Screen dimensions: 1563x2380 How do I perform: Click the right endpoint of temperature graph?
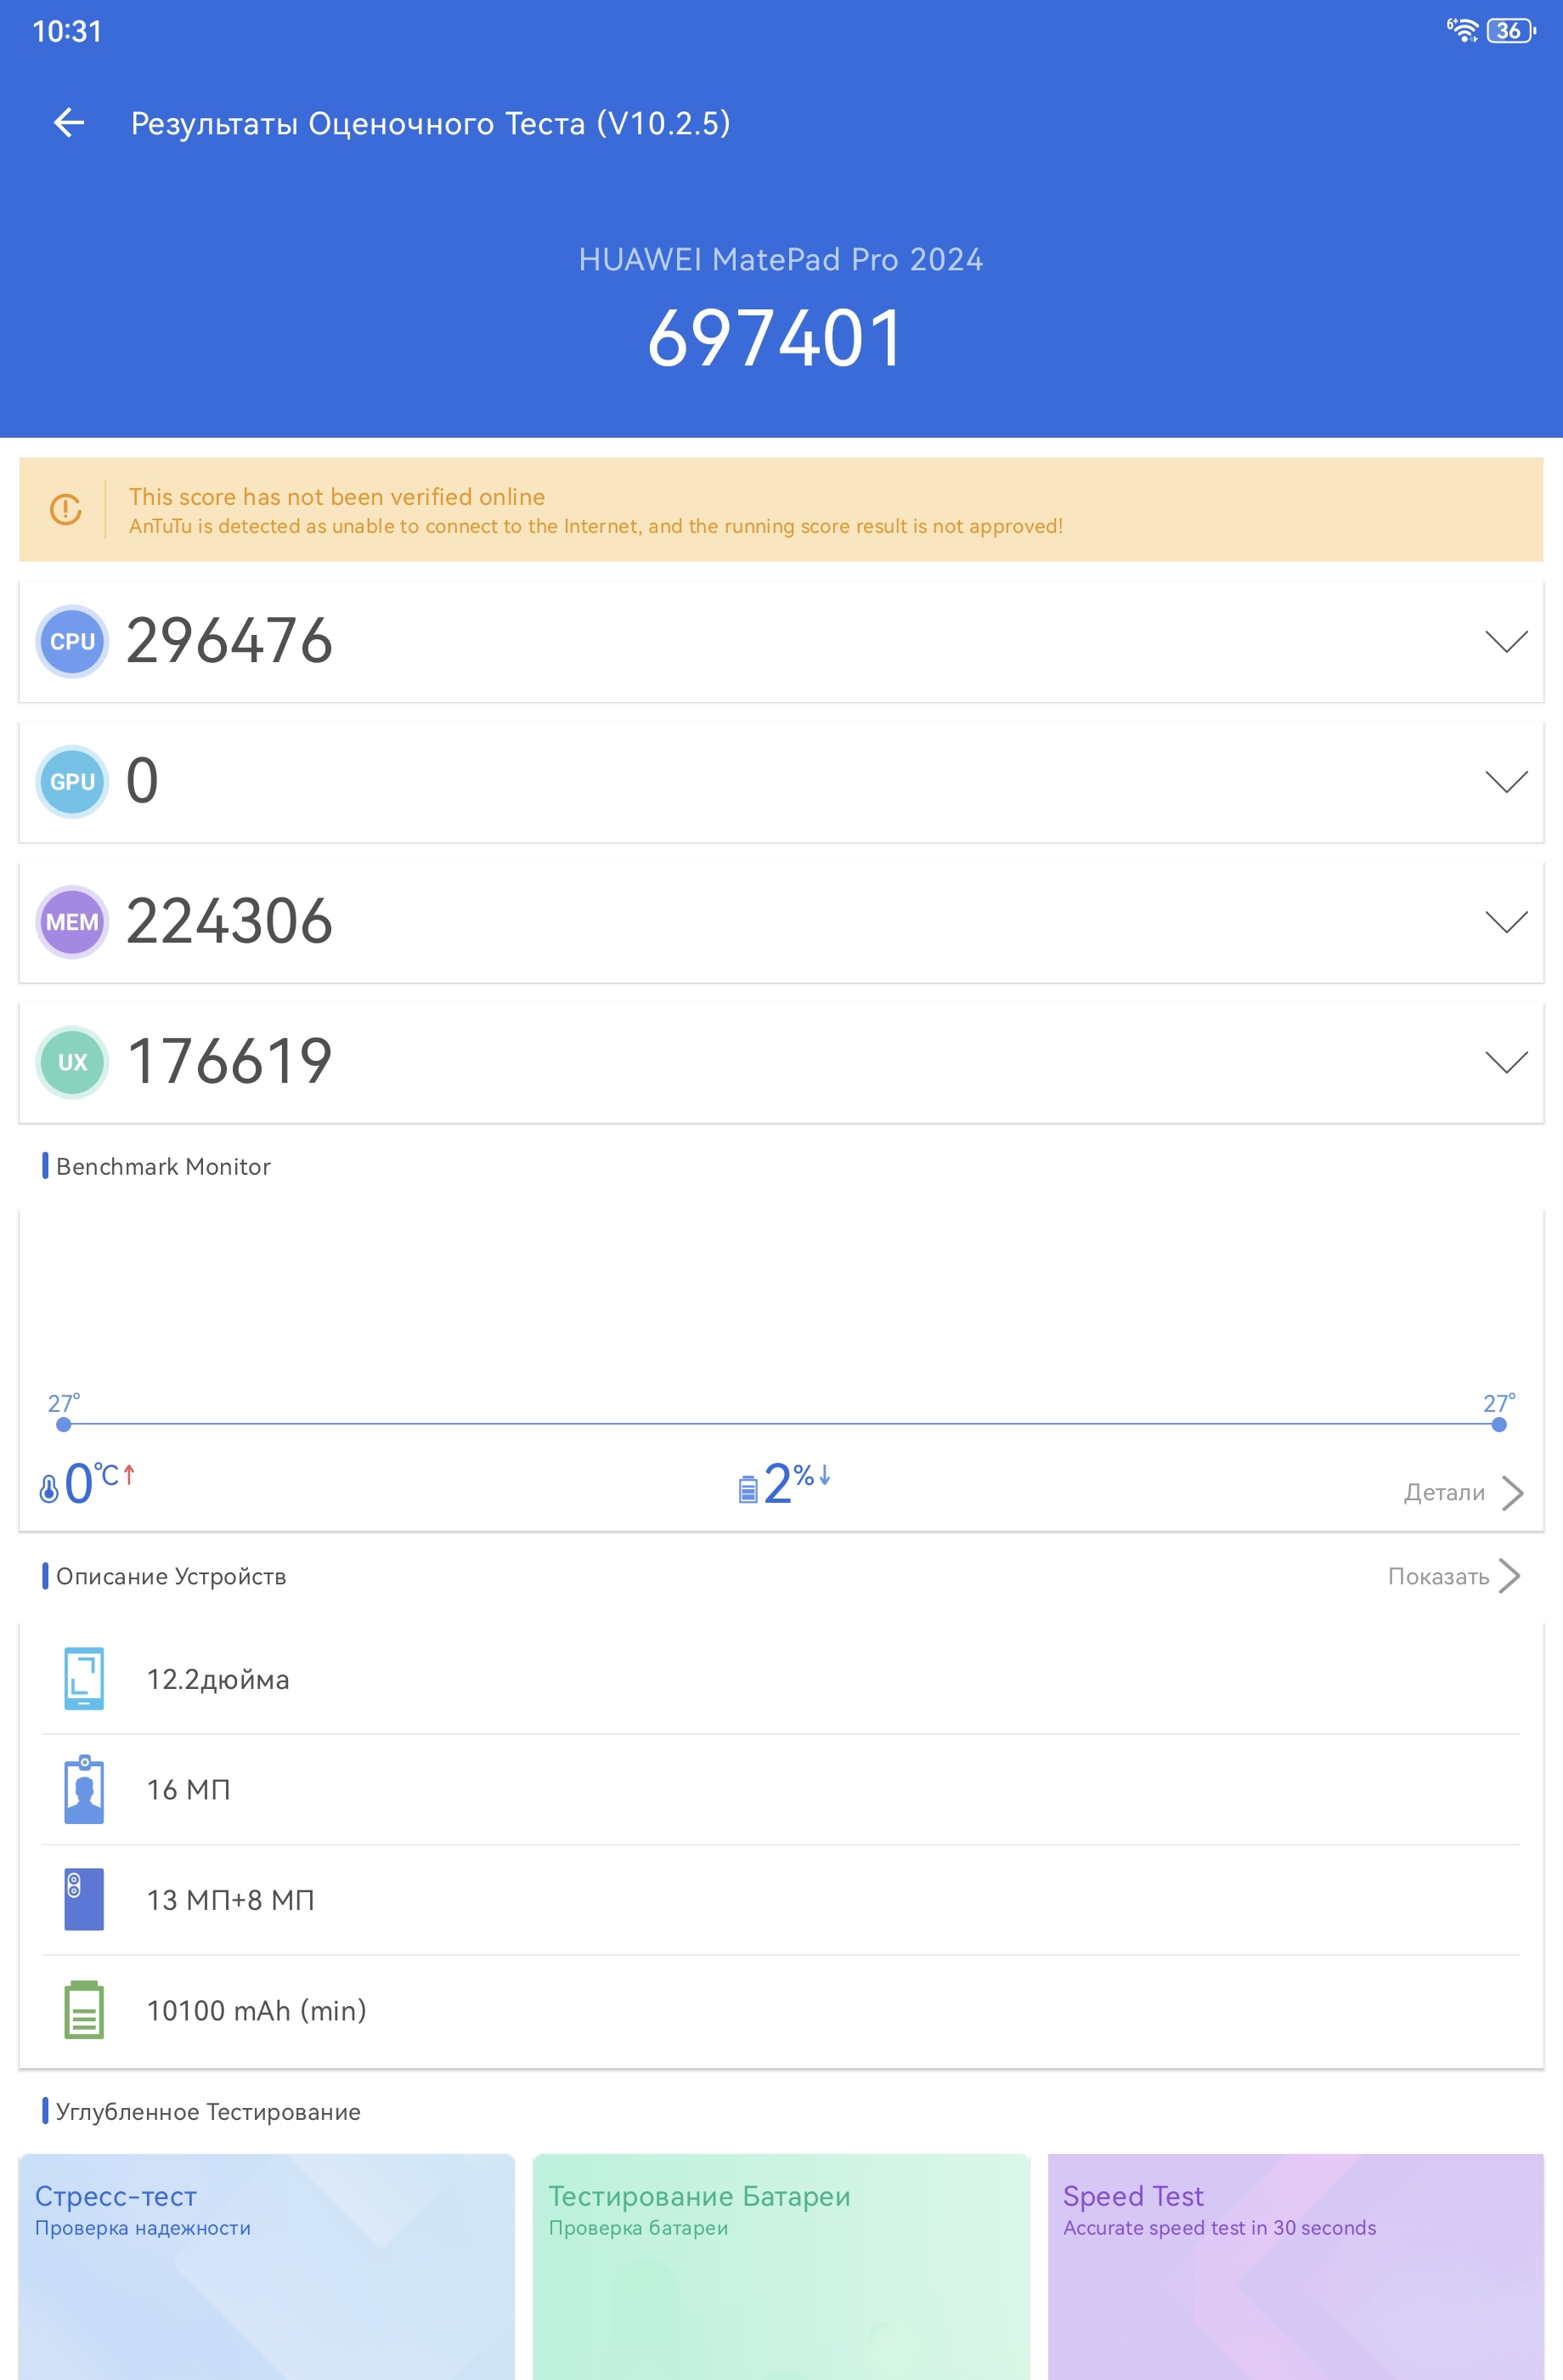(1498, 1425)
